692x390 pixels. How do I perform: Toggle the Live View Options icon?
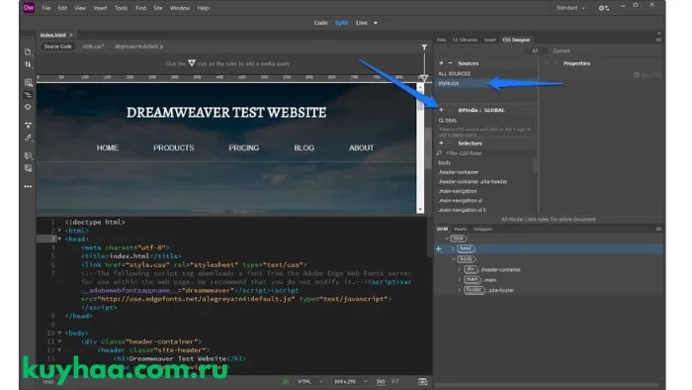tap(28, 82)
